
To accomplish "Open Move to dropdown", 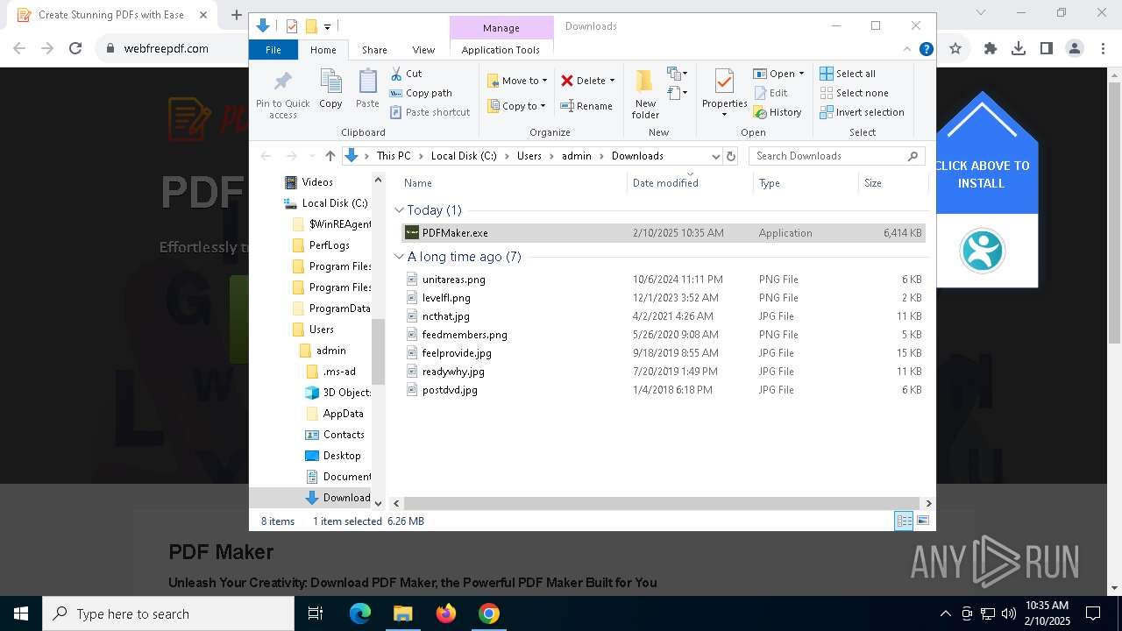I will click(x=517, y=81).
